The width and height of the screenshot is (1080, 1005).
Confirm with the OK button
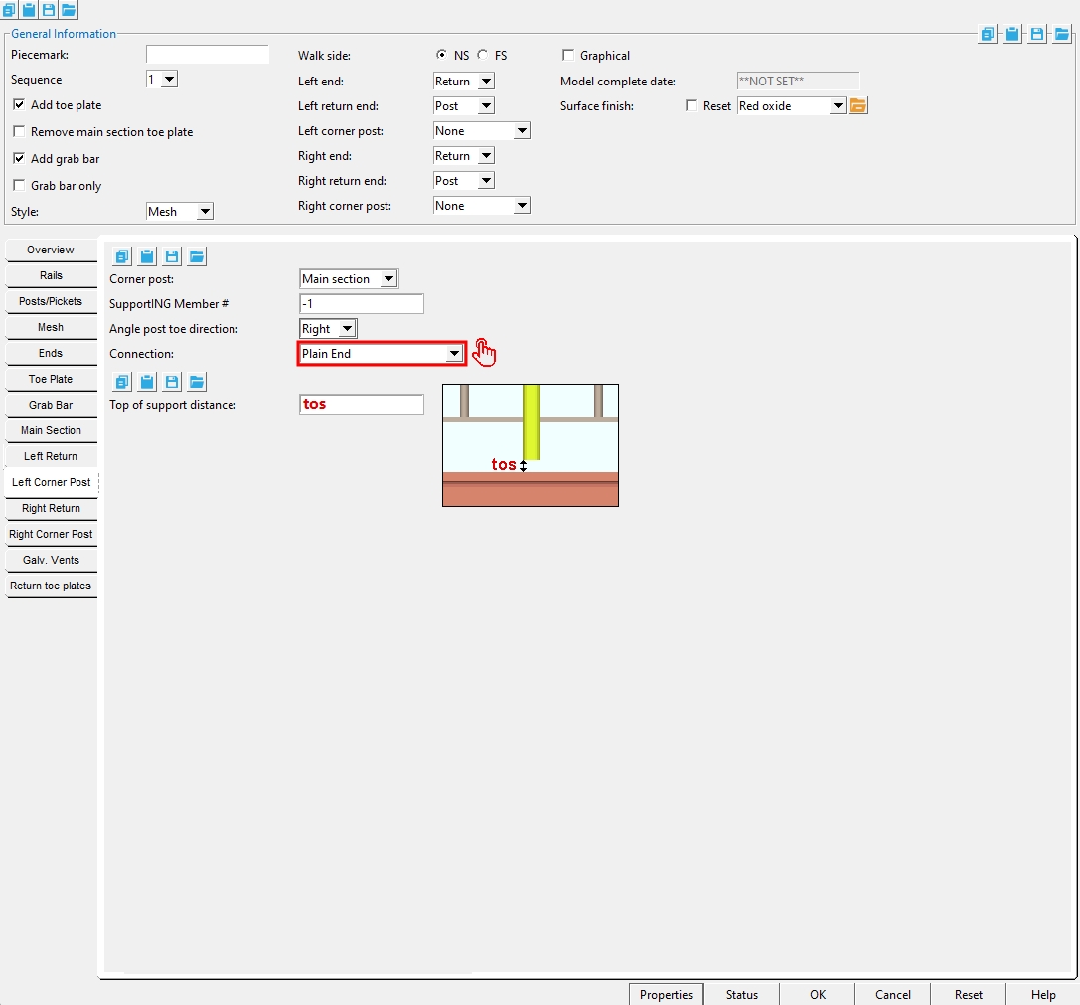818,994
